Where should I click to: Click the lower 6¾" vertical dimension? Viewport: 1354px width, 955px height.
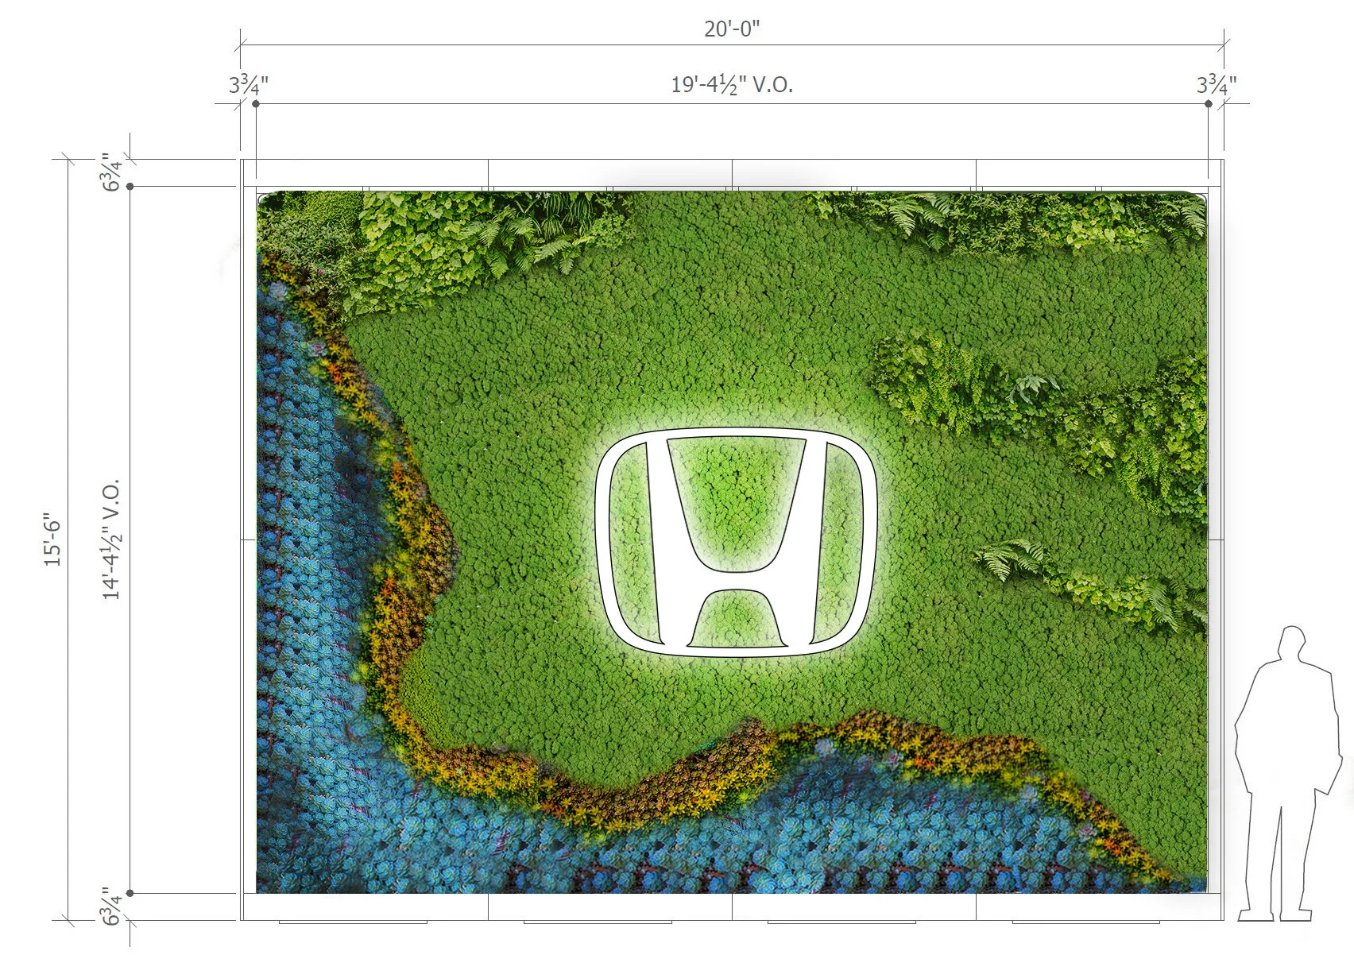pyautogui.click(x=111, y=907)
